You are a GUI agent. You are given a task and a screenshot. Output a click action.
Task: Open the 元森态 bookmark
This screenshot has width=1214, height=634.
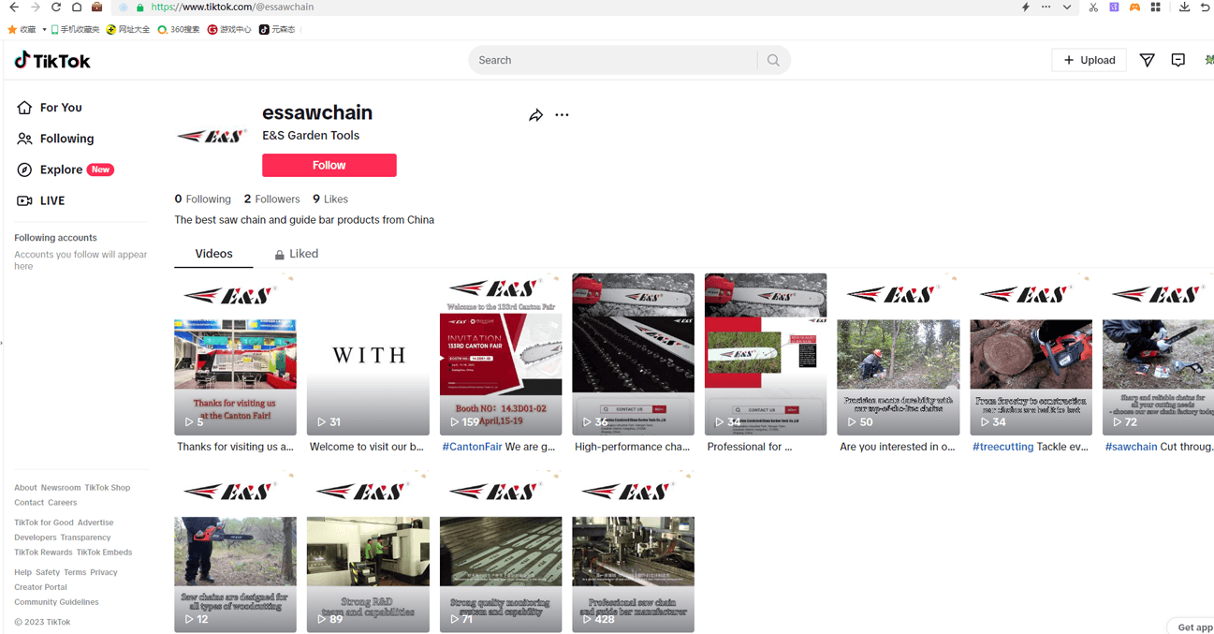[x=277, y=29]
